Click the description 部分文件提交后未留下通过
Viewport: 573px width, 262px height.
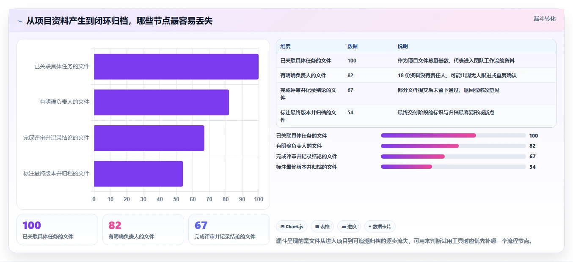449,90
